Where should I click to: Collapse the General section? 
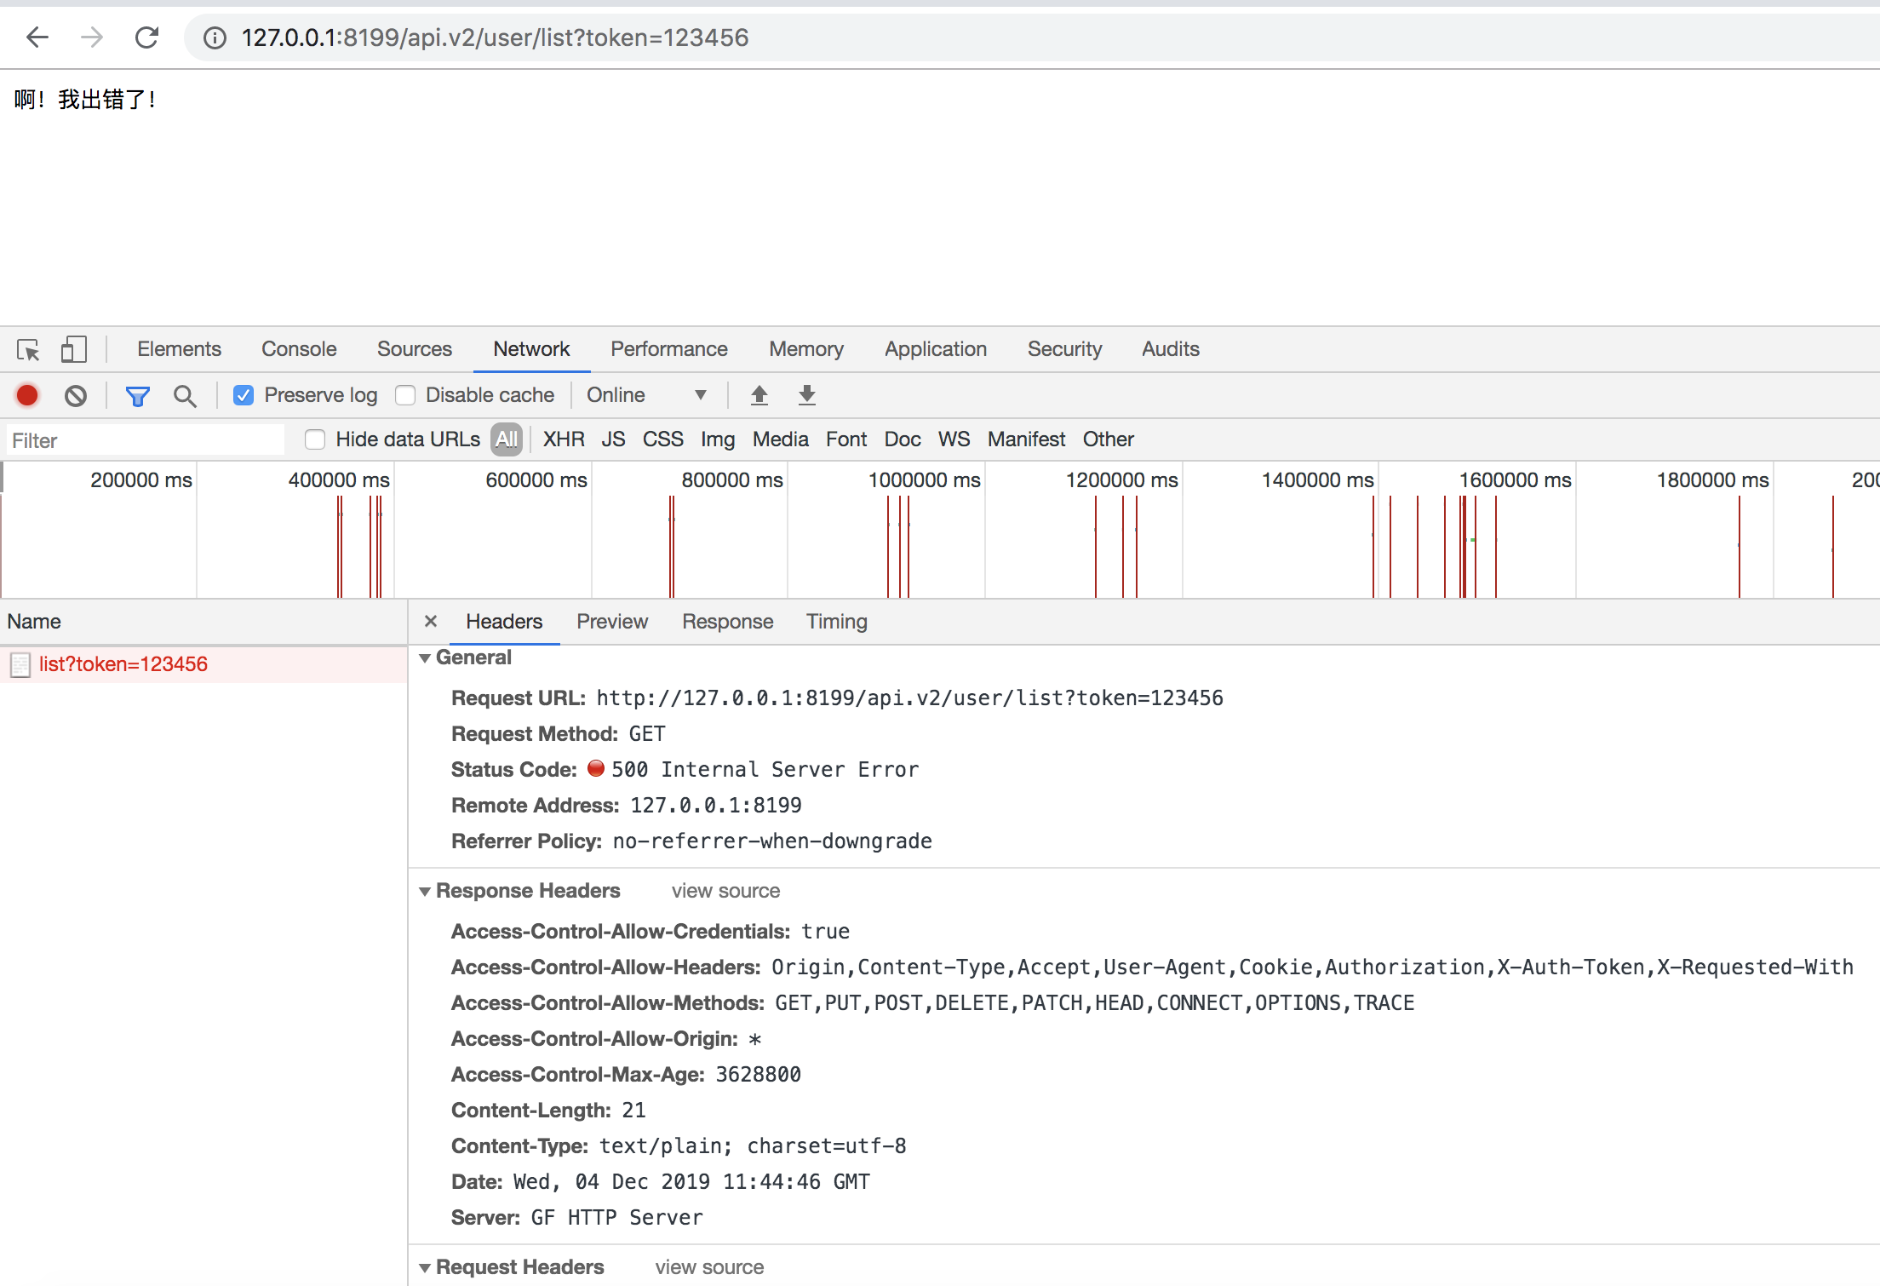click(425, 658)
